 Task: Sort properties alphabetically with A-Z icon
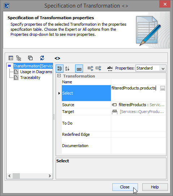point(67,68)
